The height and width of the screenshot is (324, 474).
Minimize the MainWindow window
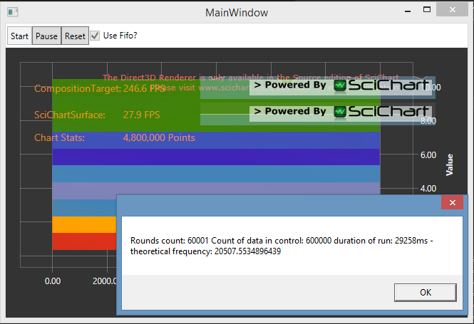pos(408,11)
